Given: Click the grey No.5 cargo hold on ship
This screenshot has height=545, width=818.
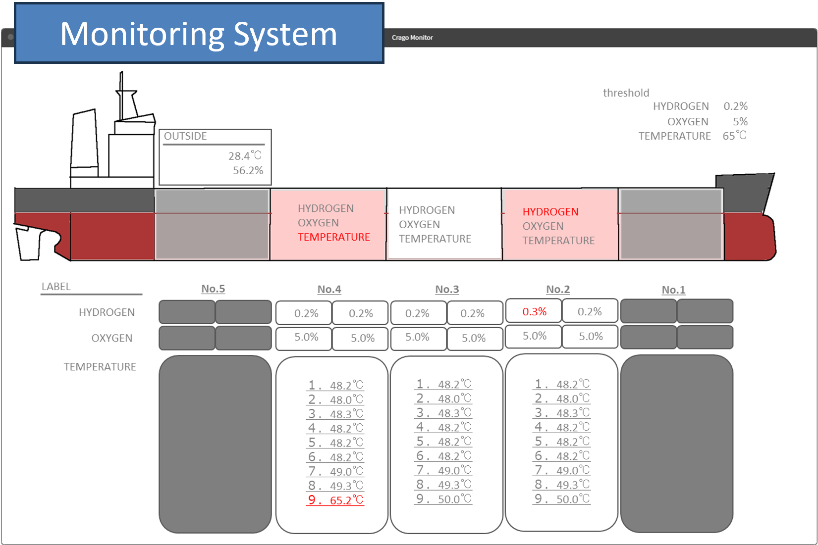Looking at the screenshot, I should coord(212,224).
